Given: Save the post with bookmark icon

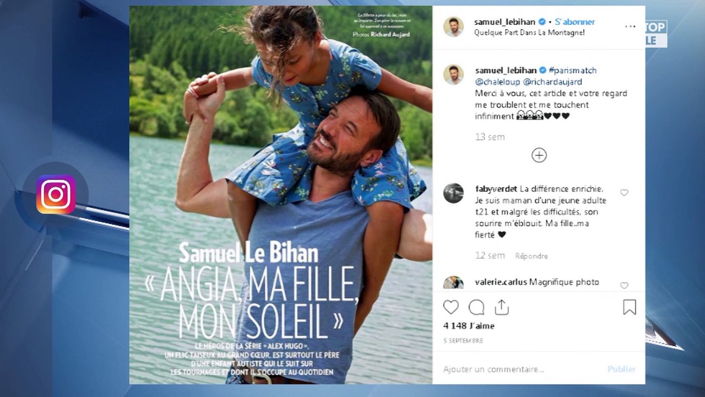Looking at the screenshot, I should tap(629, 307).
